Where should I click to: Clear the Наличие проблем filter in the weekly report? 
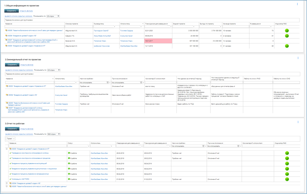[107, 83]
